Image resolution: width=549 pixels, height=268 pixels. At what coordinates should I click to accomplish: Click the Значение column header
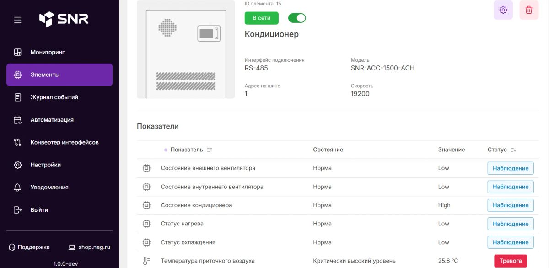tap(452, 150)
